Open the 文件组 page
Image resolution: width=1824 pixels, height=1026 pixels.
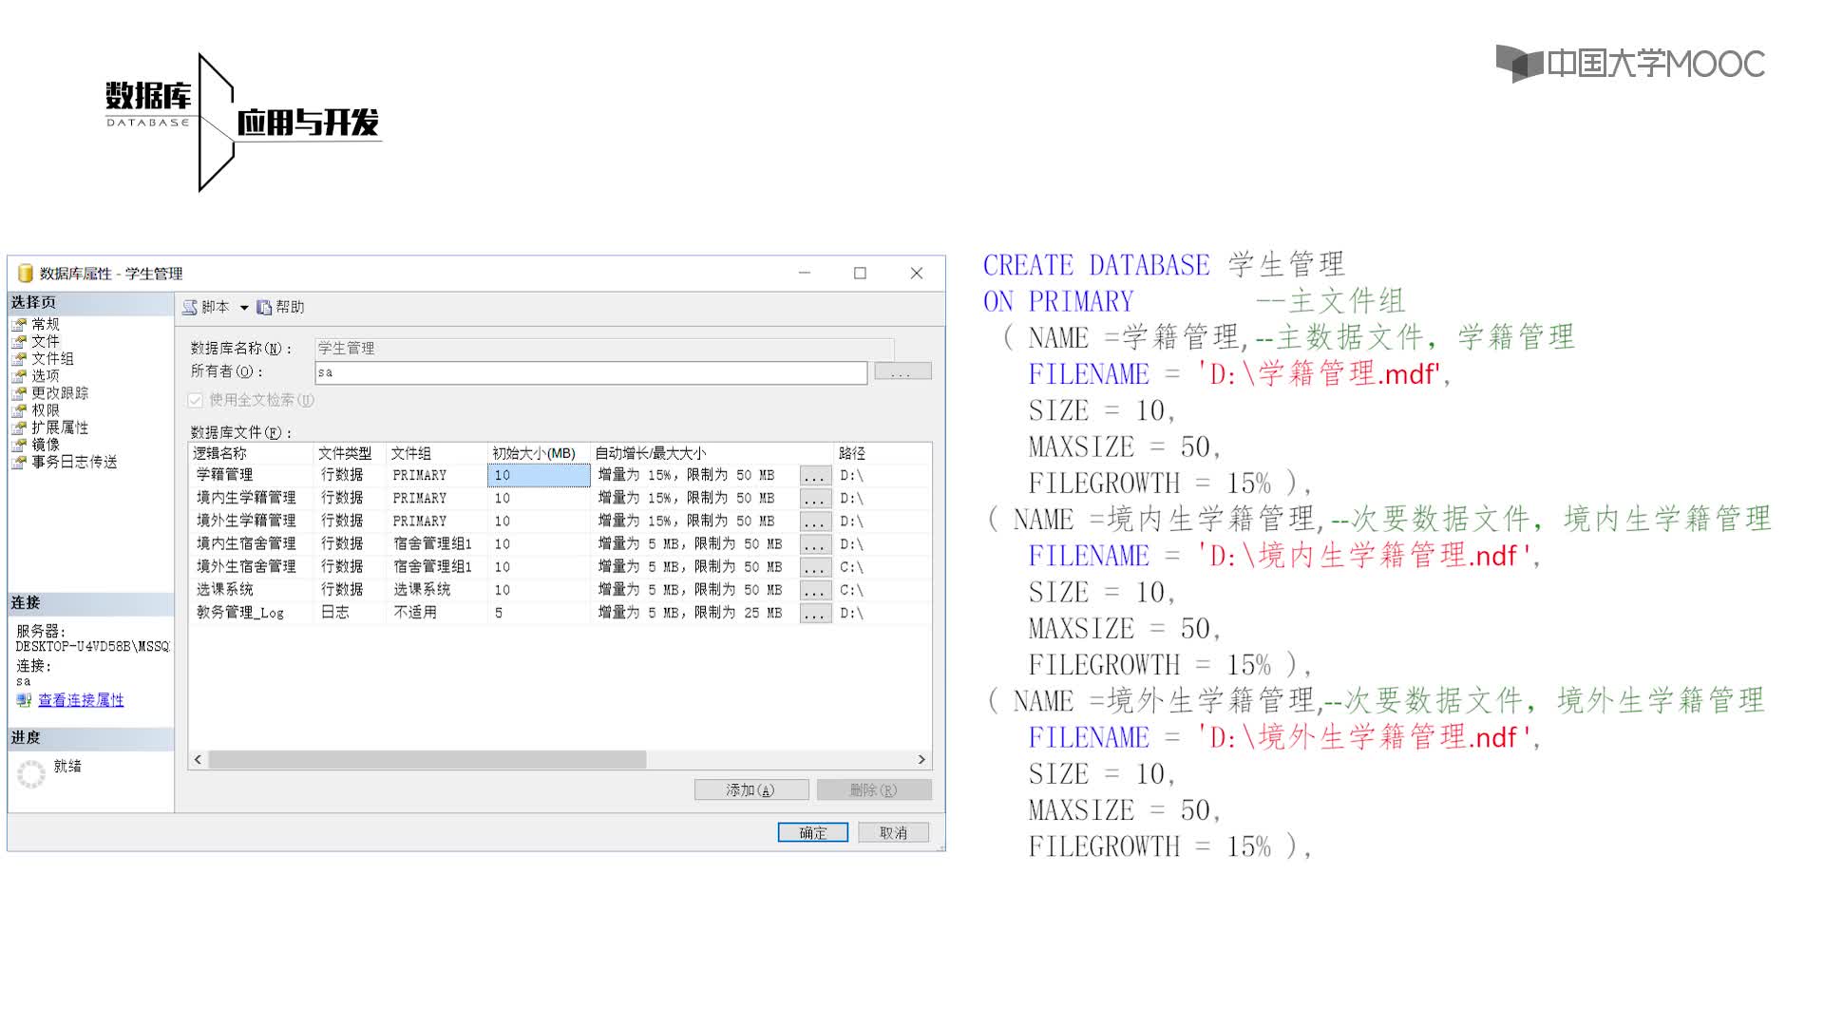(x=52, y=358)
